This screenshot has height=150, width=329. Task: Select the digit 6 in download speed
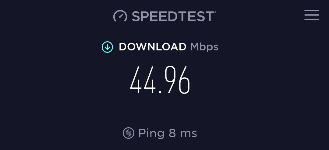coord(184,80)
